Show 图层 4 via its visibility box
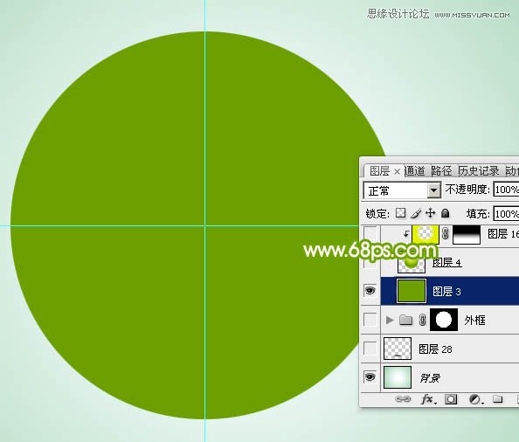519x442 pixels. pyautogui.click(x=370, y=263)
